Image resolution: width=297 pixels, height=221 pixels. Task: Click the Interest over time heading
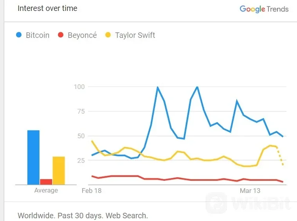click(47, 9)
